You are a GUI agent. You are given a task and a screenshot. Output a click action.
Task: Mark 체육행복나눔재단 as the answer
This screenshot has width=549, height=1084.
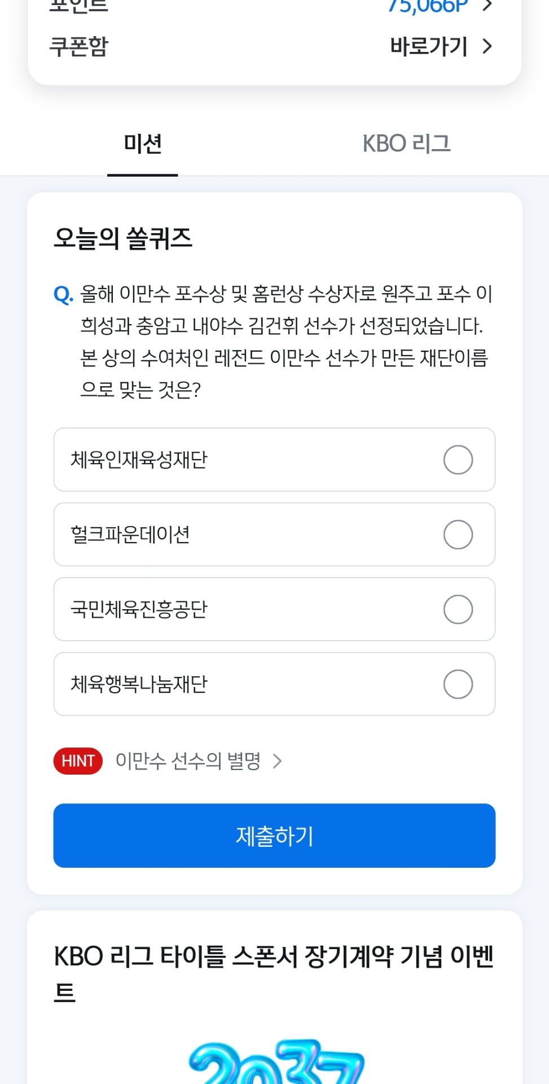point(458,684)
